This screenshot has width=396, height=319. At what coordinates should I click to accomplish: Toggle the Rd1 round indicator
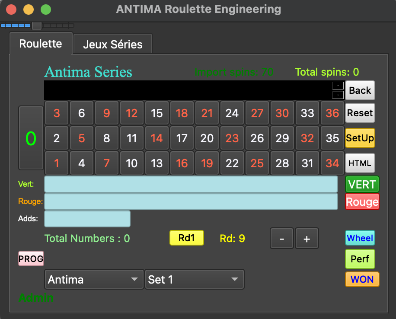point(186,238)
